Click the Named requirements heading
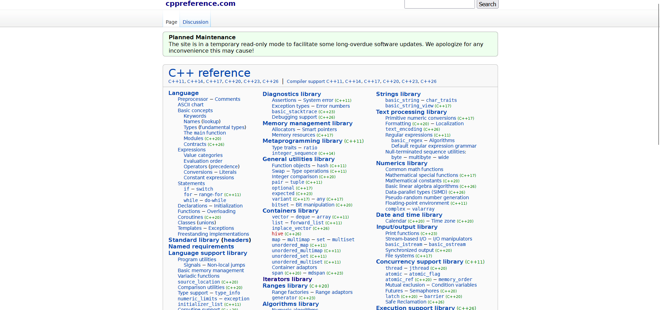The height and width of the screenshot is (310, 660). [x=201, y=247]
